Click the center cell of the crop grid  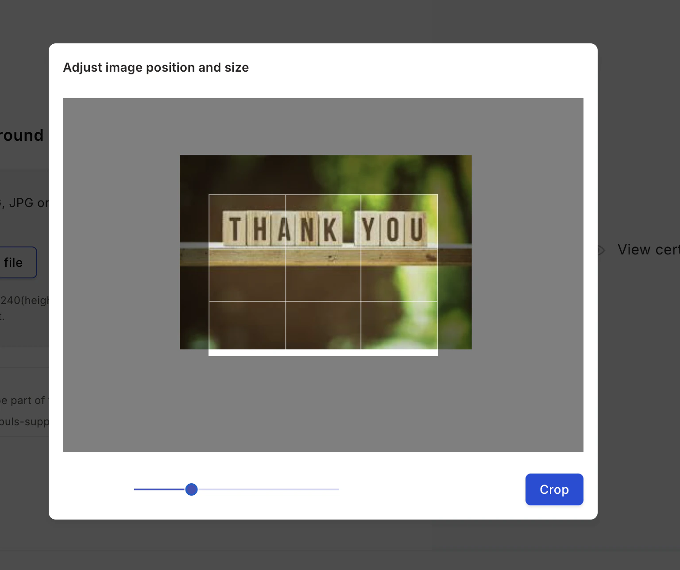pos(323,274)
